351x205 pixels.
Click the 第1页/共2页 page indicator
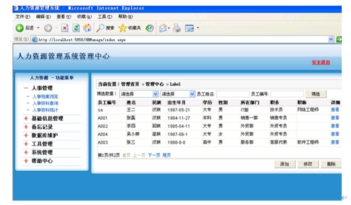coord(109,155)
